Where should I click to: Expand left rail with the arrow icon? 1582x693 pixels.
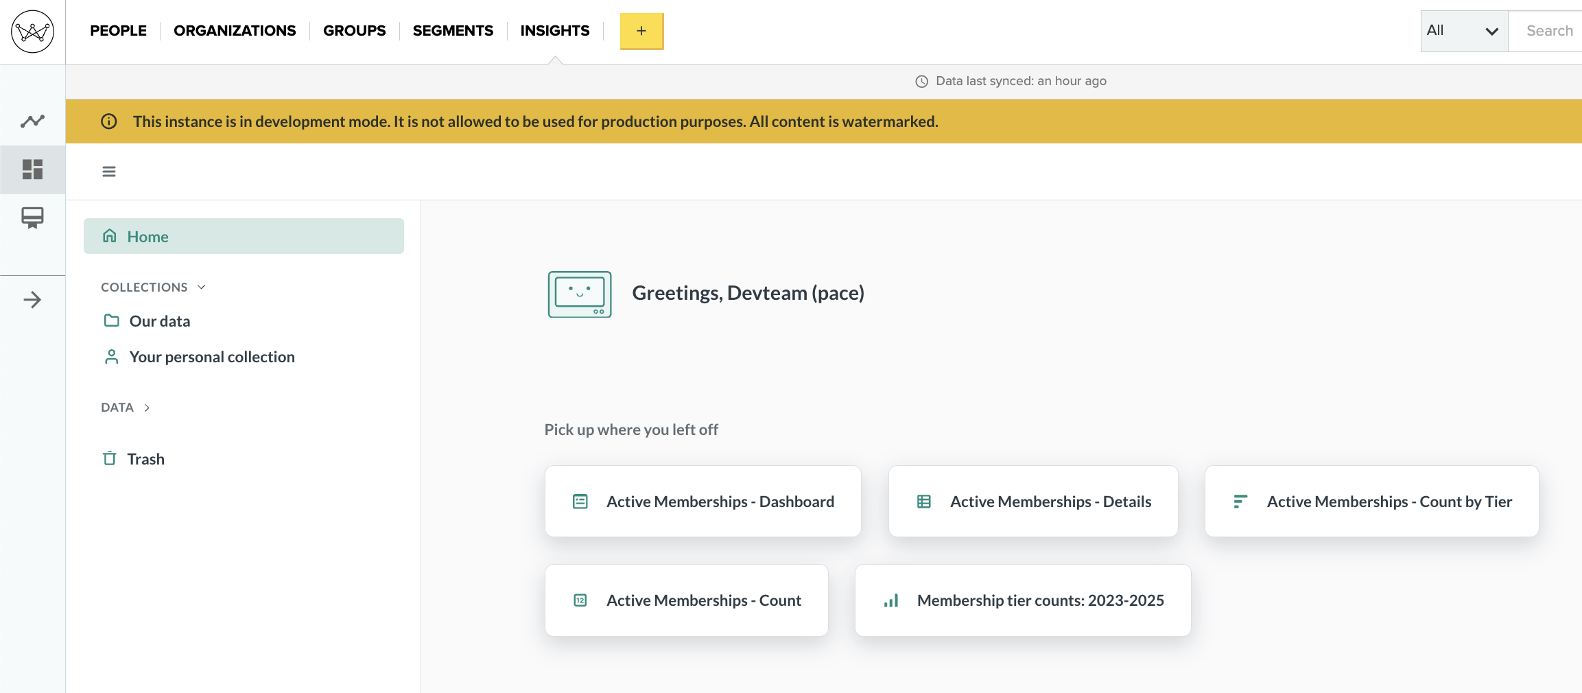coord(32,300)
